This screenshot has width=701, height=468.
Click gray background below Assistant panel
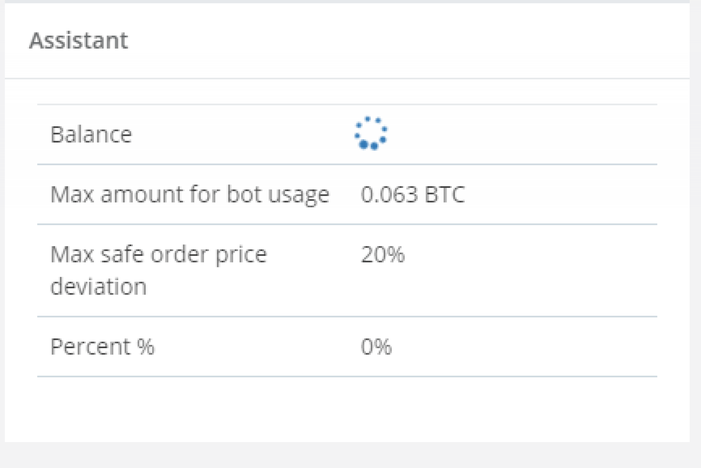pyautogui.click(x=342, y=455)
